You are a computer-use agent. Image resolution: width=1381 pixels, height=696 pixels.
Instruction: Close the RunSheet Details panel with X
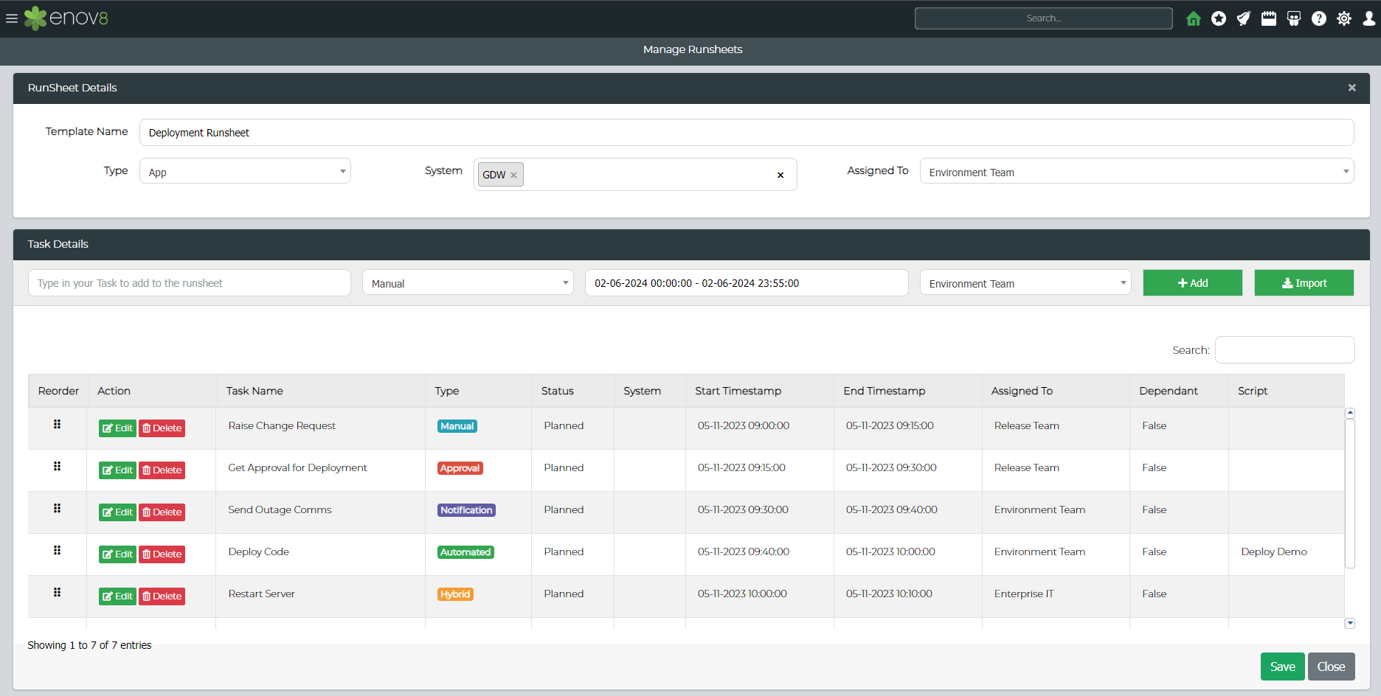pos(1352,88)
